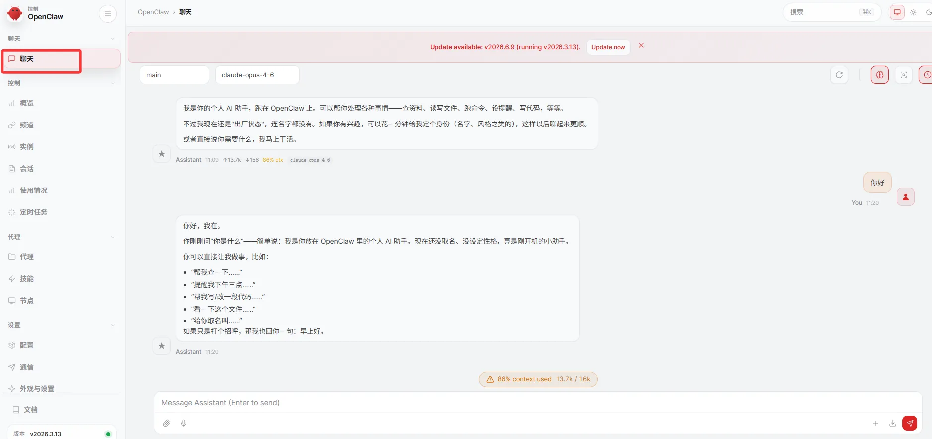Toggle the brain thinking display button
Viewport: 932px width, 439px height.
point(880,75)
